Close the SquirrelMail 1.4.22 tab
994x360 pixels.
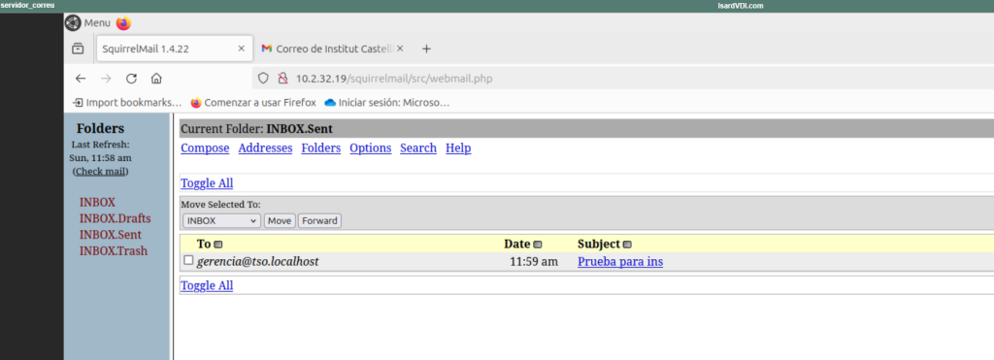(241, 49)
